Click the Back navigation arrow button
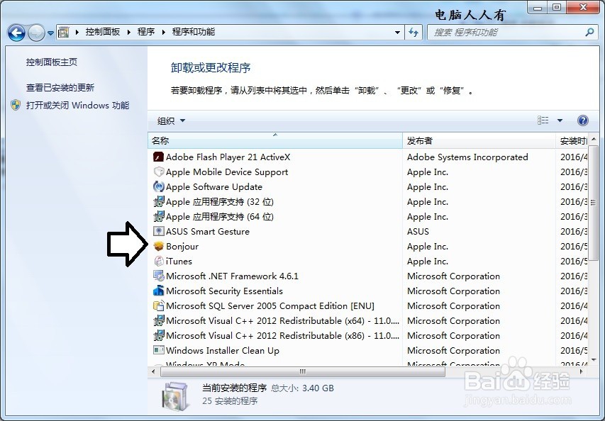The height and width of the screenshot is (421, 605). [x=16, y=33]
